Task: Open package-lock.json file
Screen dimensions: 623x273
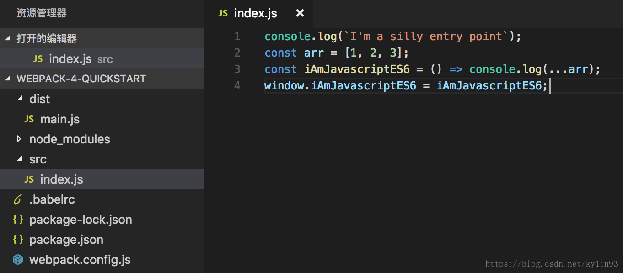Action: pyautogui.click(x=81, y=220)
